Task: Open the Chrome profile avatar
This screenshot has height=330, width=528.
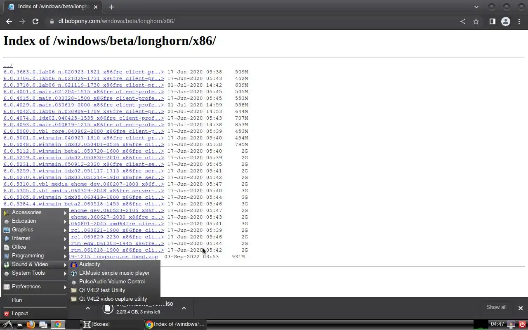Action: tap(506, 21)
